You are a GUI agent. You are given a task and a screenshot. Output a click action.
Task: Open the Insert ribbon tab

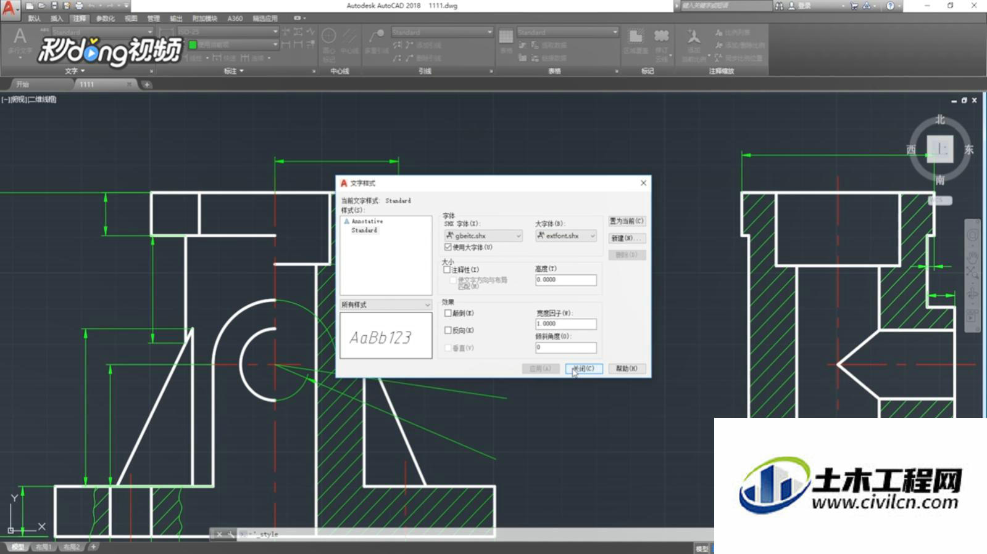click(x=57, y=18)
